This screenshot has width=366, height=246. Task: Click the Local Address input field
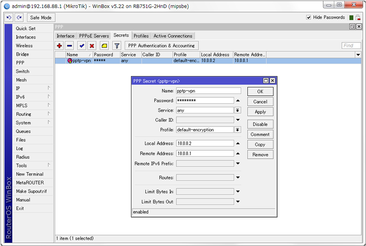[x=204, y=143]
